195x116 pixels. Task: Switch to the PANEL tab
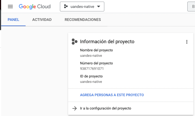point(13,20)
